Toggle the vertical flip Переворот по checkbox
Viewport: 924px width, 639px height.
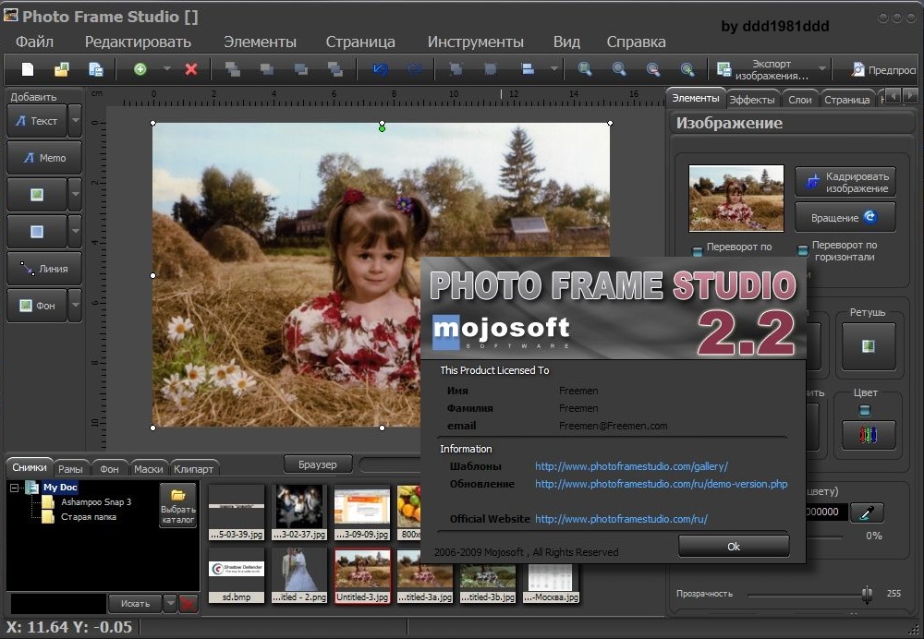tap(697, 251)
